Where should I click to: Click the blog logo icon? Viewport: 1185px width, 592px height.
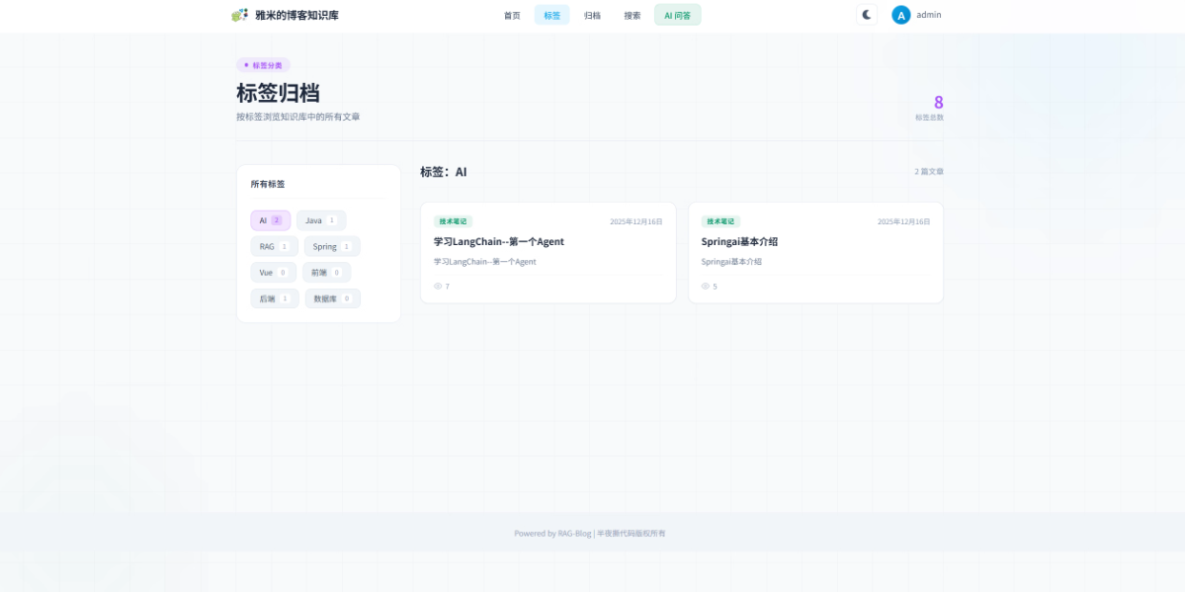point(239,15)
